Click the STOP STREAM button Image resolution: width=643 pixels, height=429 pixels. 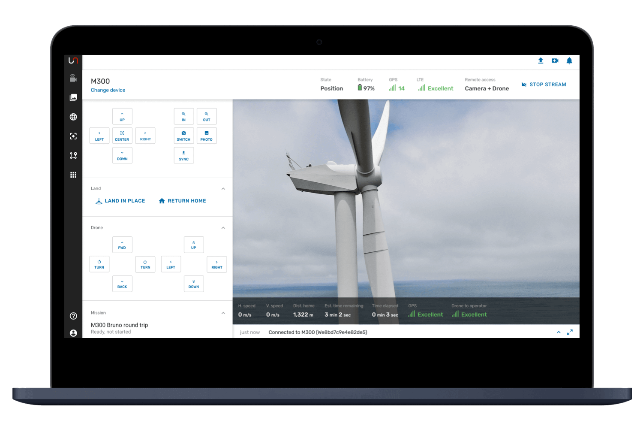pos(544,84)
